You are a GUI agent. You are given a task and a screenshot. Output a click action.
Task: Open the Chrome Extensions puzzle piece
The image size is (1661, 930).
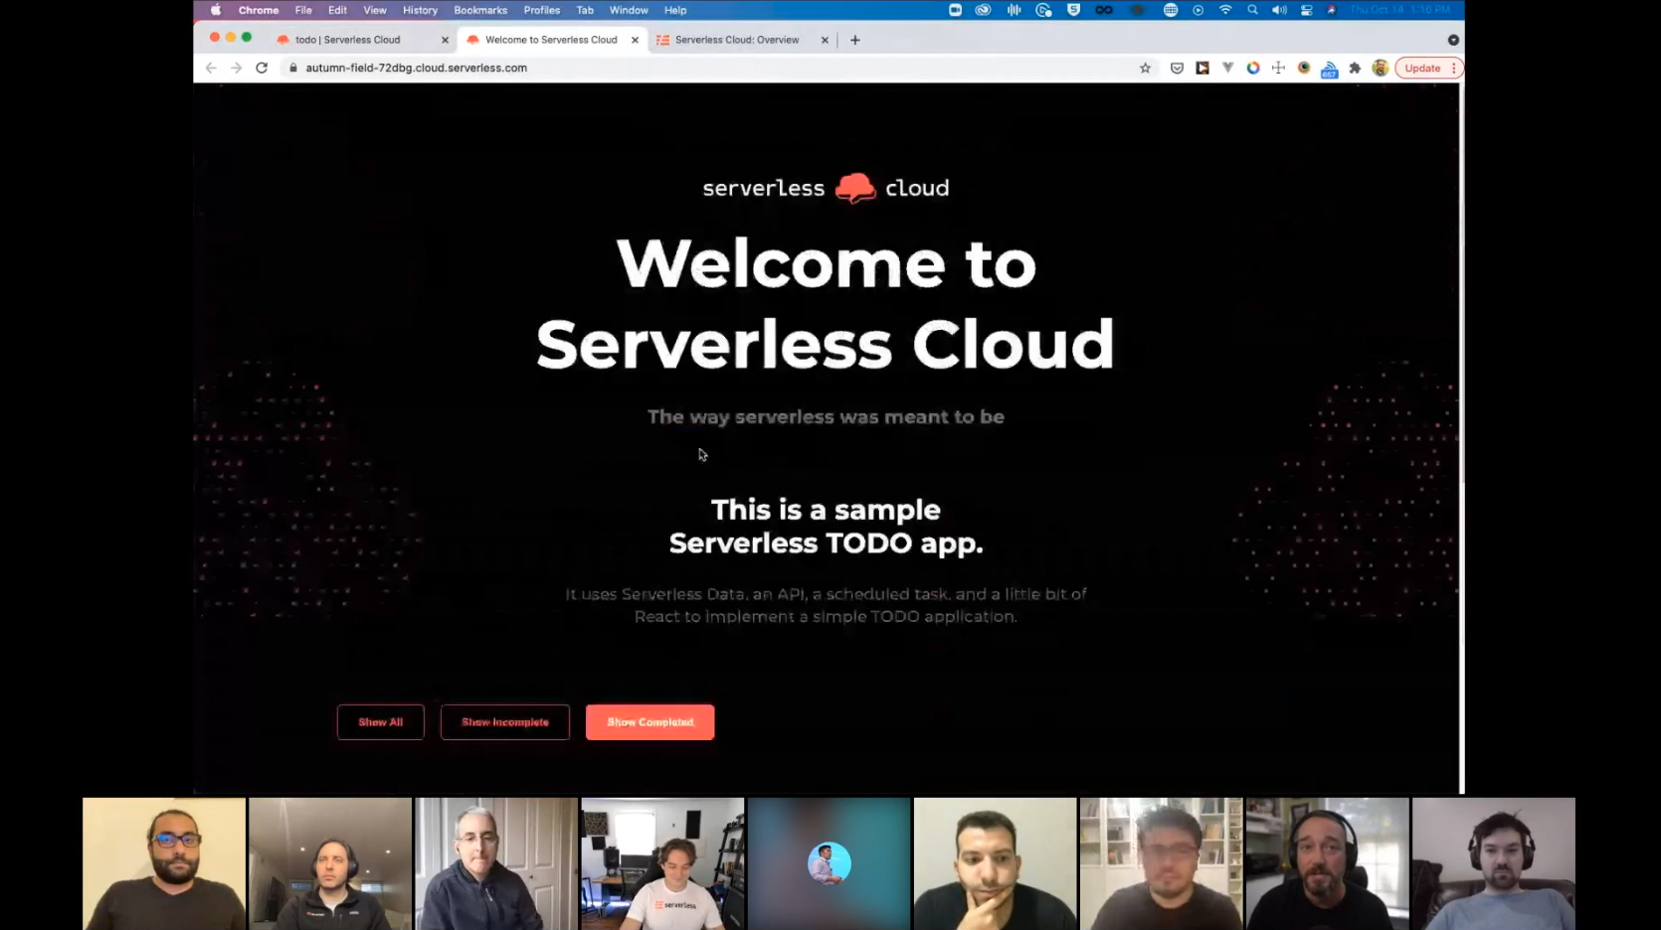tap(1355, 69)
